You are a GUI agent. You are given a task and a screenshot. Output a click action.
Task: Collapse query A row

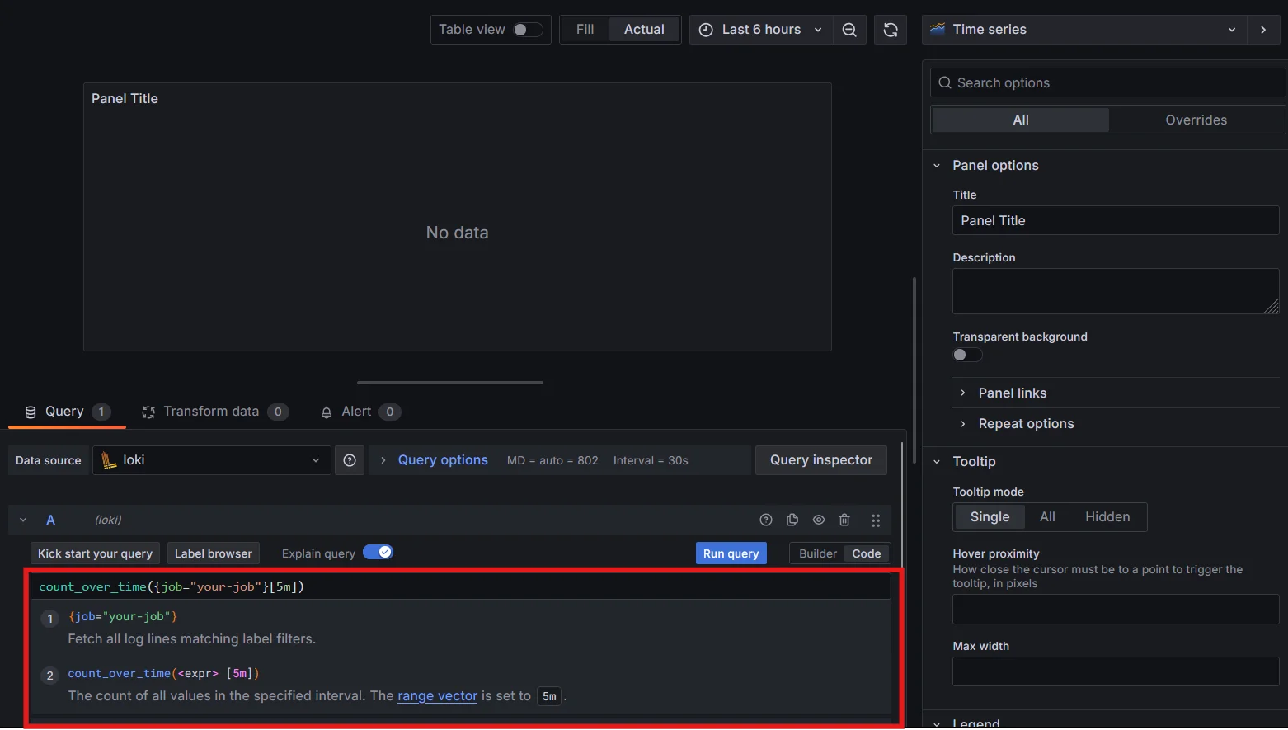pyautogui.click(x=23, y=520)
